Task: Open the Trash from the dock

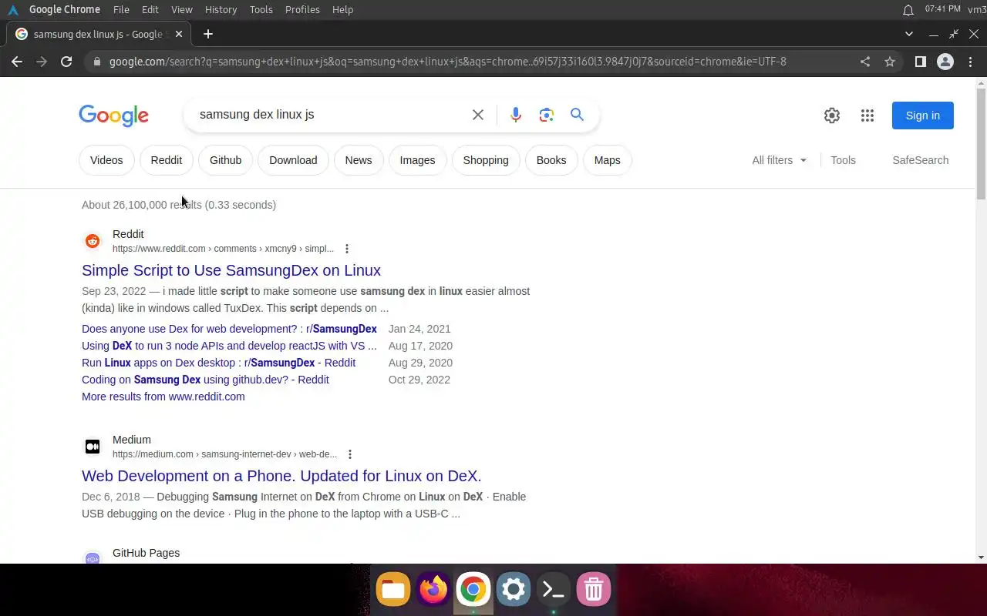Action: pyautogui.click(x=594, y=590)
